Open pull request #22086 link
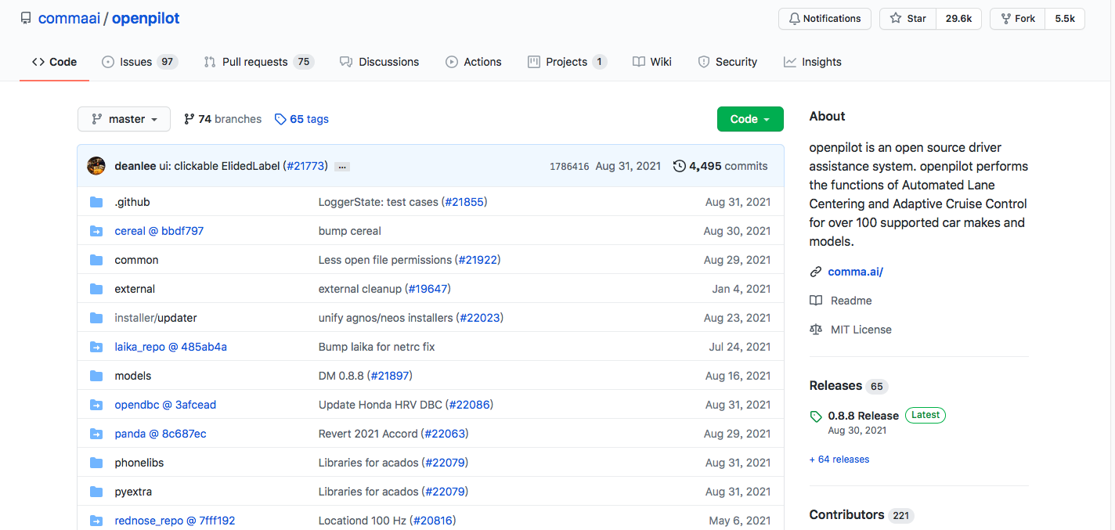The height and width of the screenshot is (530, 1115). coord(470,405)
